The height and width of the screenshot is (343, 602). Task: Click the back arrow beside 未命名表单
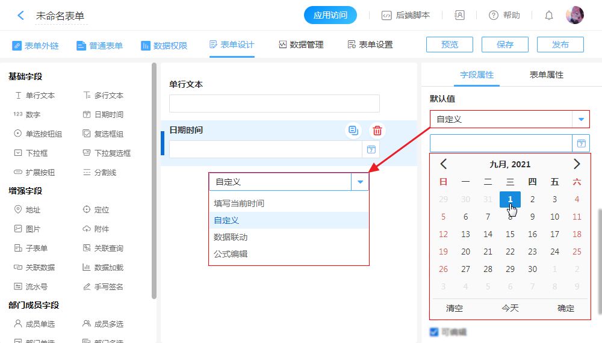click(21, 16)
